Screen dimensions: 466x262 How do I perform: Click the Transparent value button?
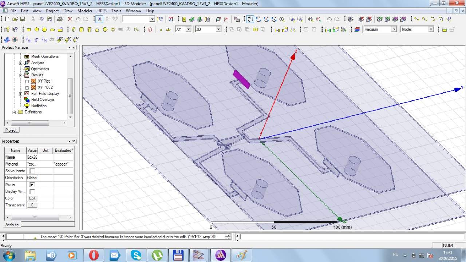coord(32,205)
